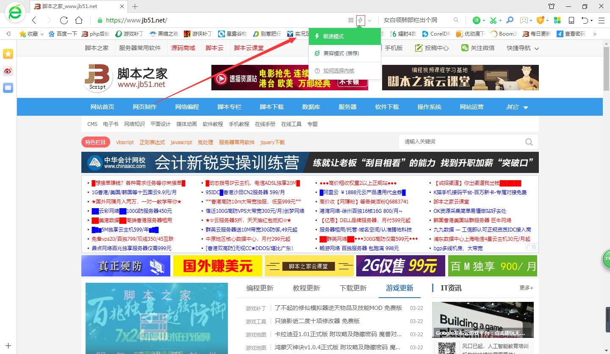
Task: Show more bookmarks with double chevron
Action: (x=595, y=34)
